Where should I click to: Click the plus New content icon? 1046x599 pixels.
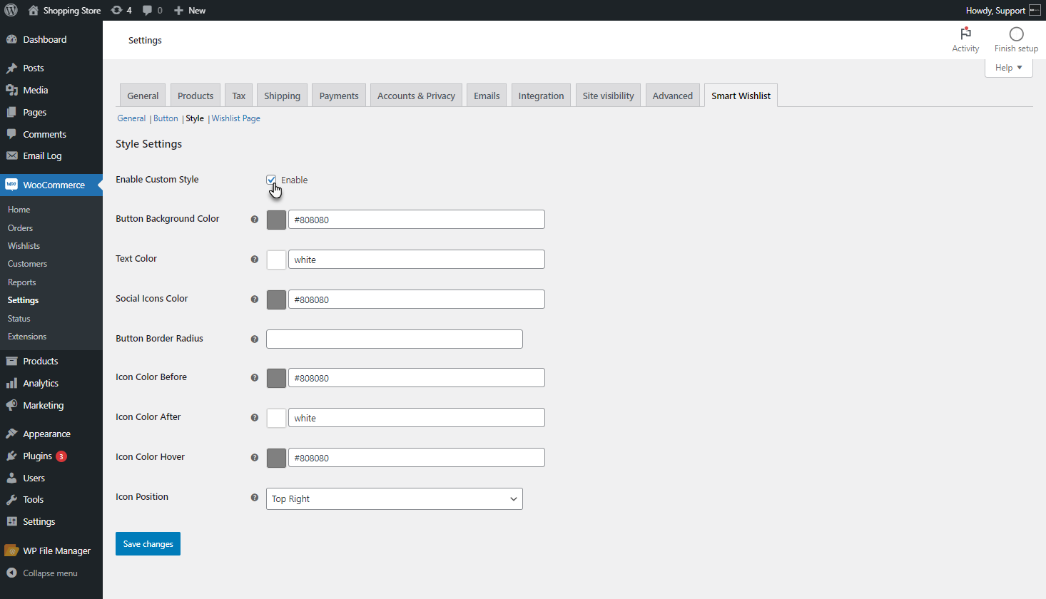179,10
